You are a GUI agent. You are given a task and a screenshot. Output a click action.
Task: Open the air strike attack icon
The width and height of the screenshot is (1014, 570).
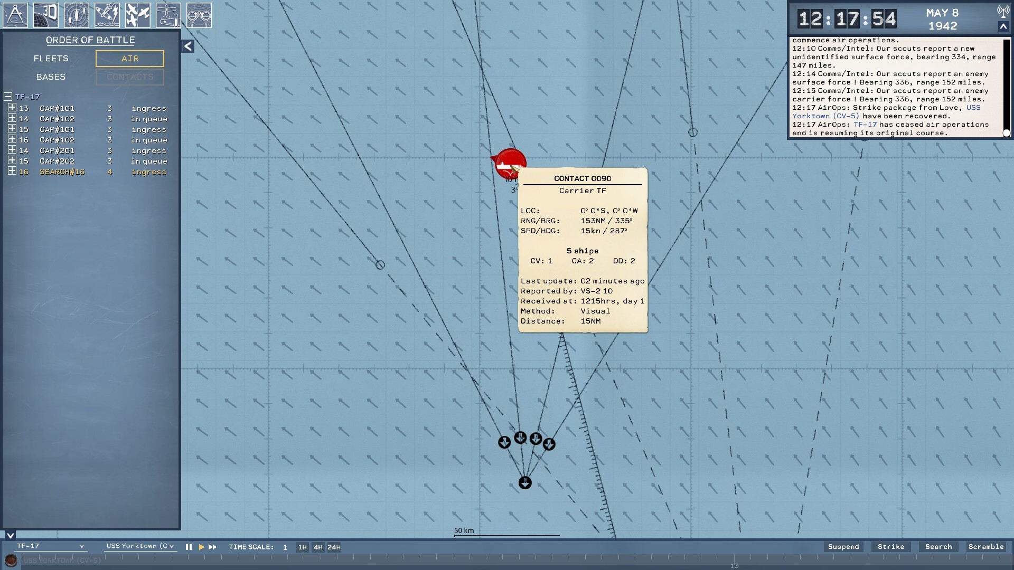tap(107, 15)
